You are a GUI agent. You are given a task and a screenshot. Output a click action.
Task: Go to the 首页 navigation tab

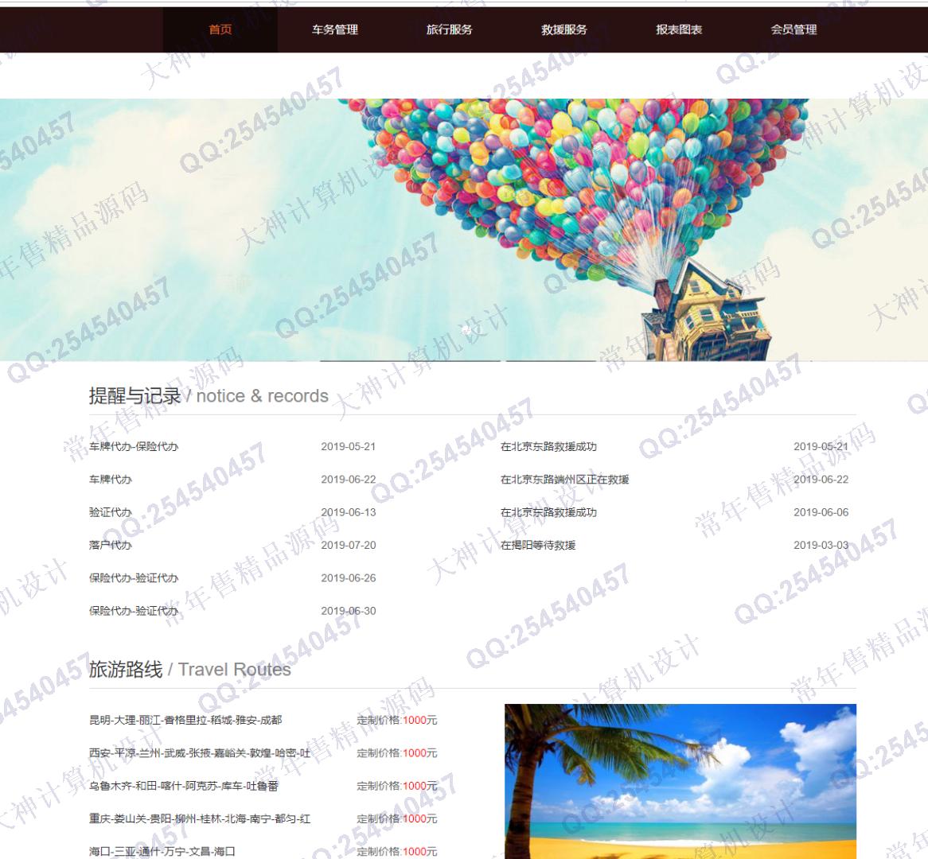pos(220,29)
